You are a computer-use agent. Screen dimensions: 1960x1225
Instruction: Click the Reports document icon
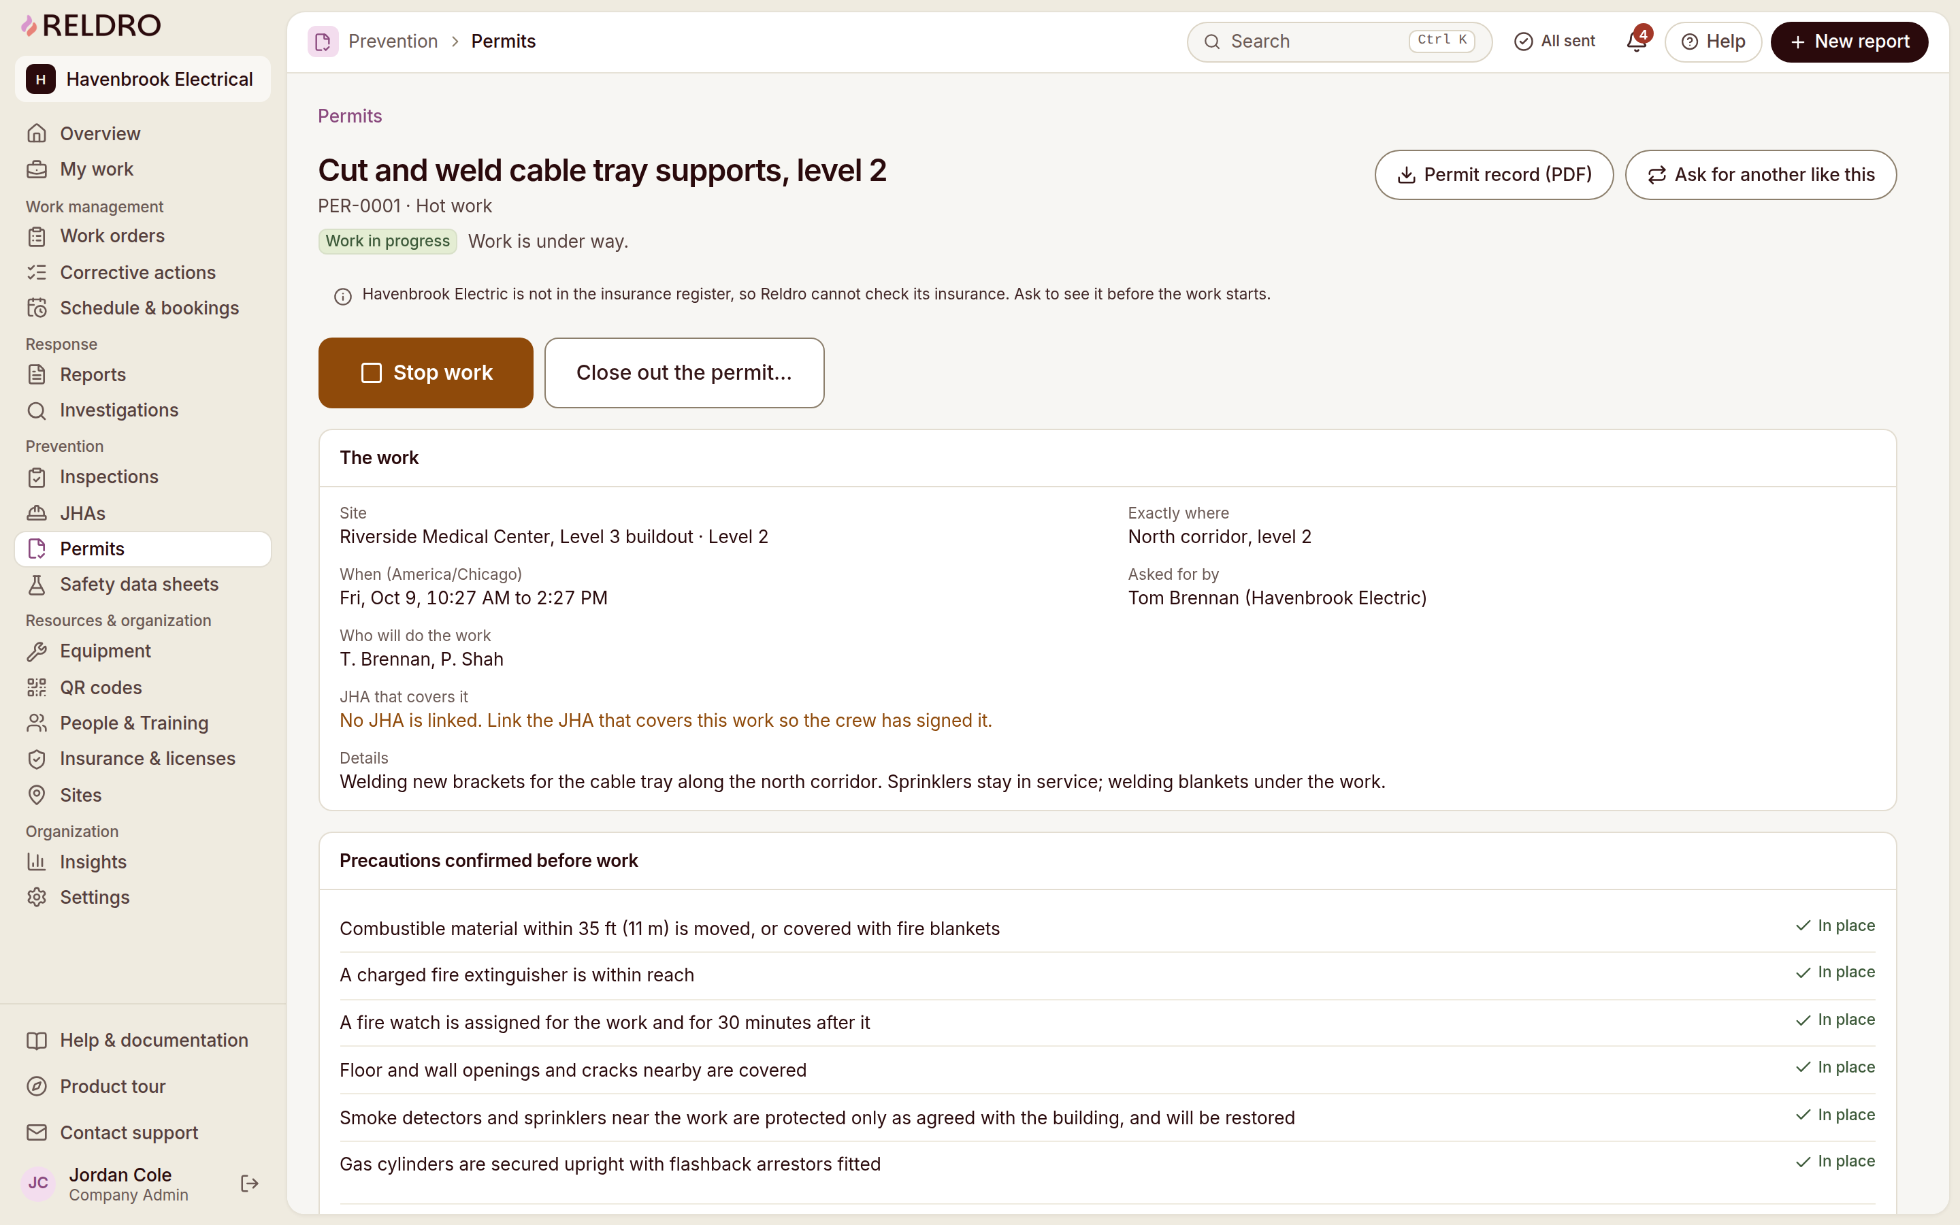pyautogui.click(x=37, y=374)
